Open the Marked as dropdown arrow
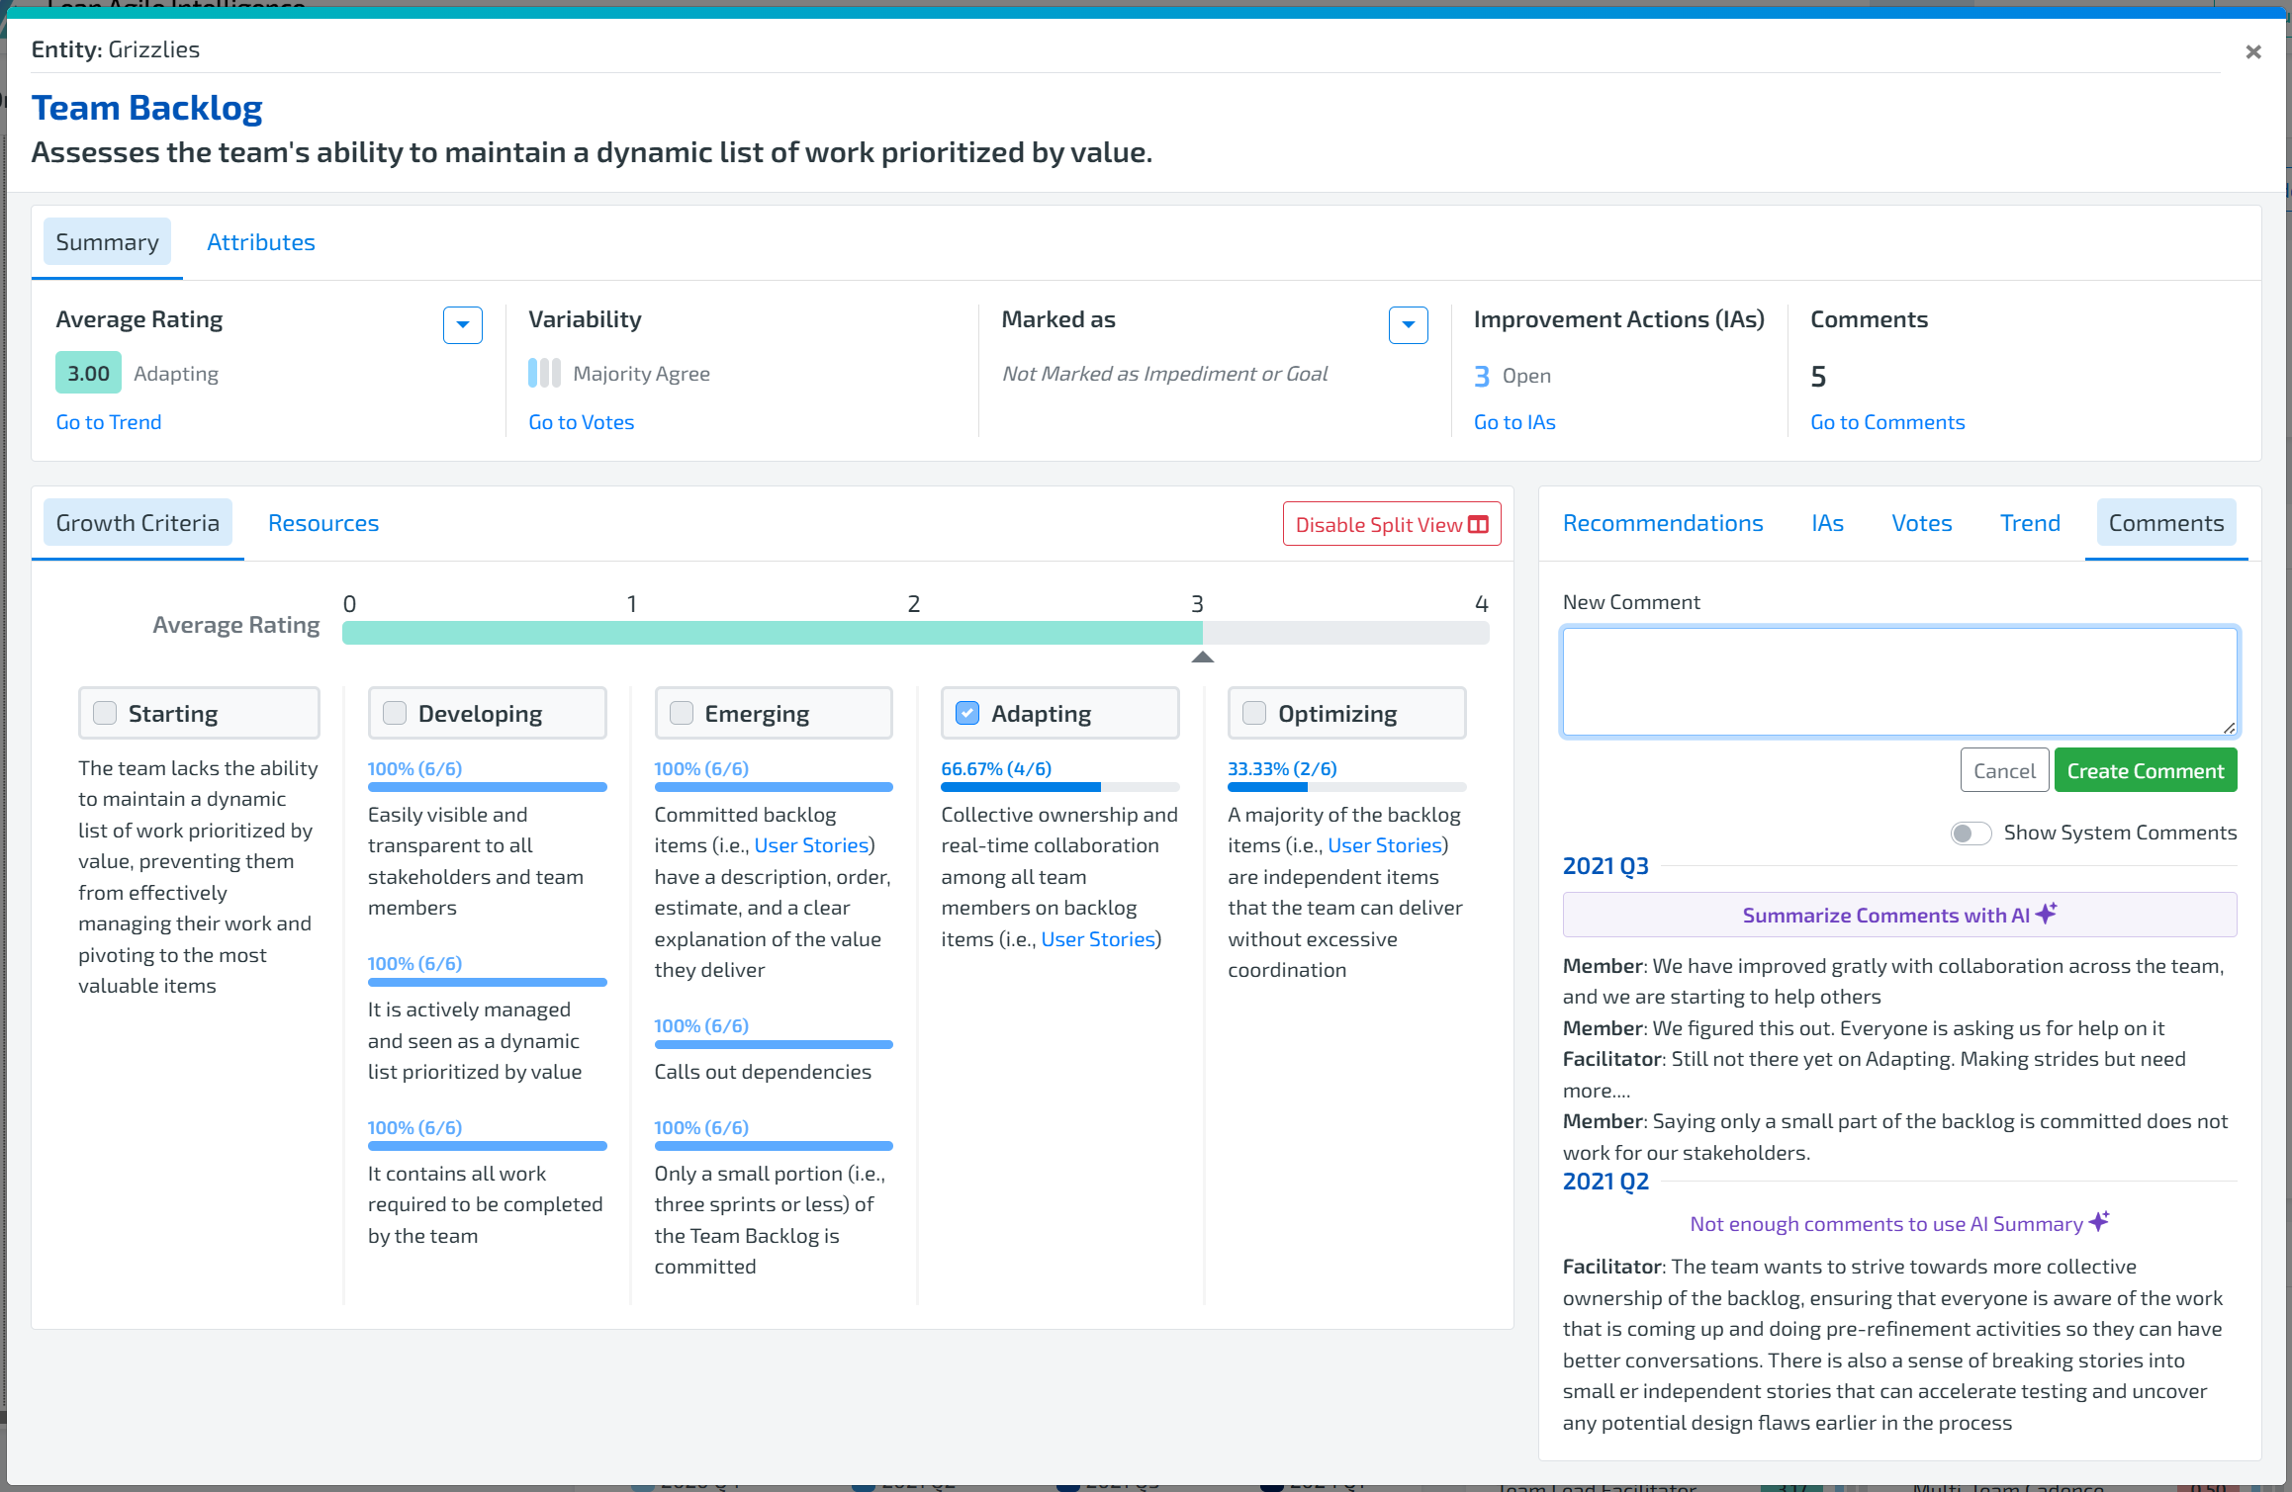This screenshot has height=1492, width=2292. pyautogui.click(x=1408, y=324)
